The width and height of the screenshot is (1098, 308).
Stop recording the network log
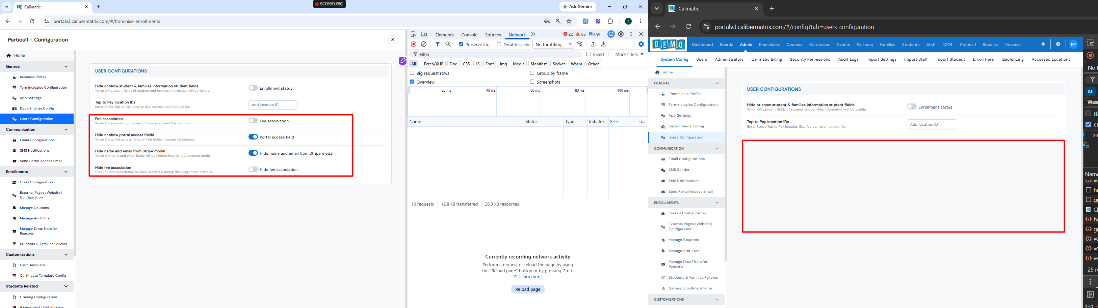(x=414, y=44)
